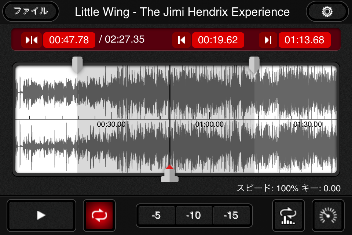The height and width of the screenshot is (235, 352).
Task: Click the loop end handle above waveform
Action: [x=254, y=65]
